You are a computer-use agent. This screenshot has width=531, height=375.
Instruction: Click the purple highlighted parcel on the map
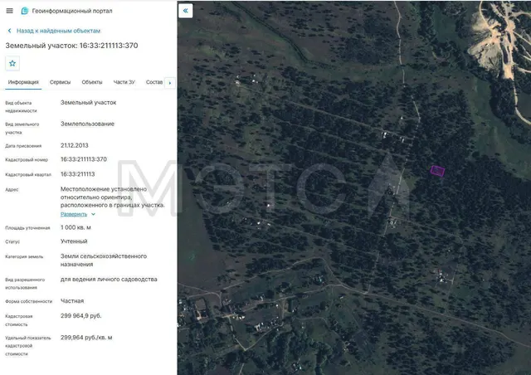437,171
